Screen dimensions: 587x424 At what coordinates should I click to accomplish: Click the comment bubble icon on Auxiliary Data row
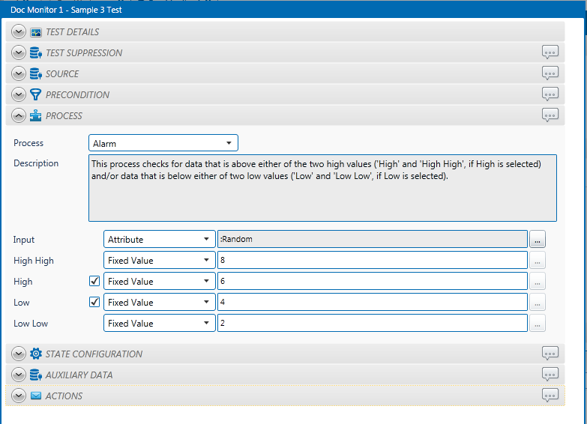(x=550, y=375)
